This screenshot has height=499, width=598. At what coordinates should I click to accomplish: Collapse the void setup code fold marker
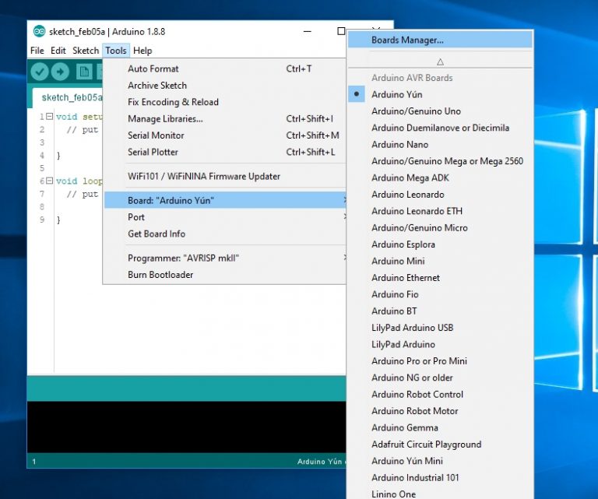[48, 116]
